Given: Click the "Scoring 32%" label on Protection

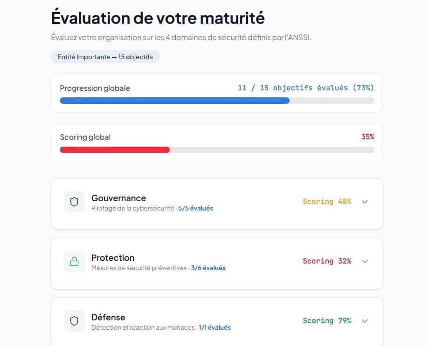Looking at the screenshot, I should [327, 261].
